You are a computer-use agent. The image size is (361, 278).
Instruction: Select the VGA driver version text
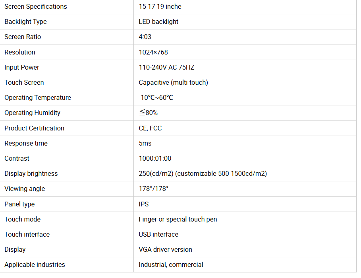click(x=165, y=249)
